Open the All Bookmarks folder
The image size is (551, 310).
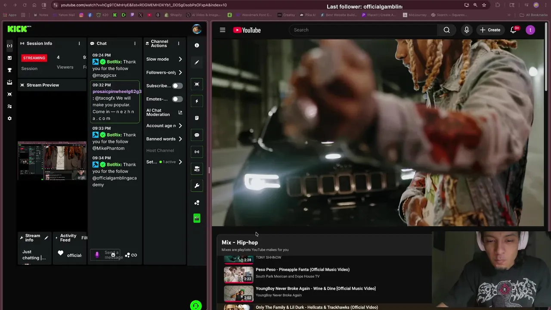[x=534, y=15]
